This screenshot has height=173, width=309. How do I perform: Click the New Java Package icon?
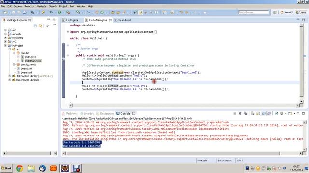(x=97, y=12)
